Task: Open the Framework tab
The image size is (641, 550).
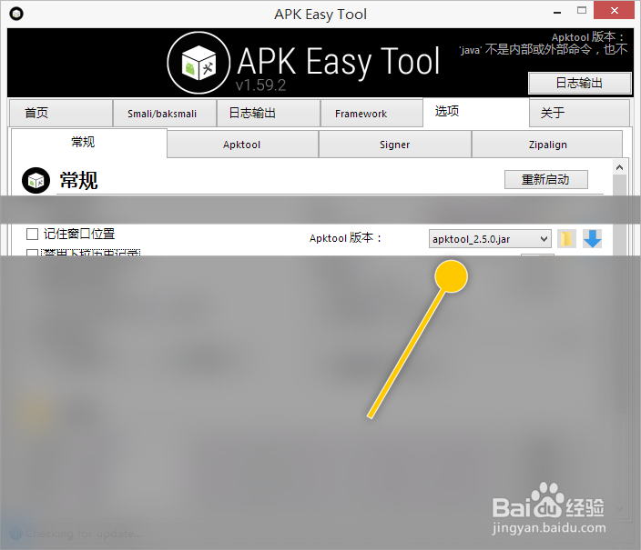Action: 371,113
